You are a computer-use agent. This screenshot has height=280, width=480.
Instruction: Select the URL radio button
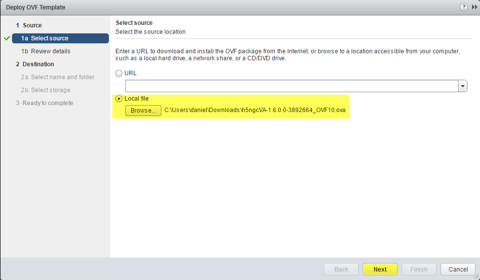pos(119,73)
